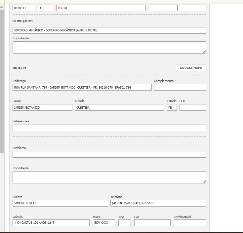The width and height of the screenshot is (243, 233).
Task: Open the Google Maps button
Action: coord(191,68)
